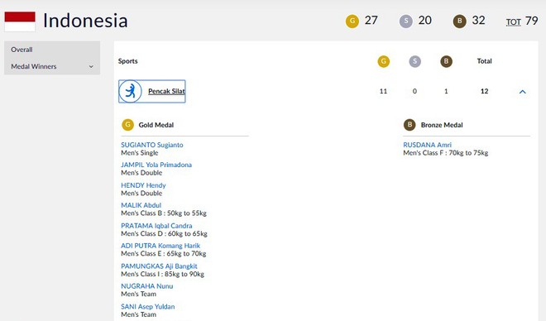Click the gold medal icon in the header
Viewport: 546px width, 321px height.
[352, 21]
